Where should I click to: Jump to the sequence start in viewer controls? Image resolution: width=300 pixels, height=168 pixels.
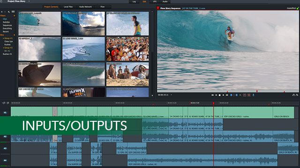coord(212,95)
